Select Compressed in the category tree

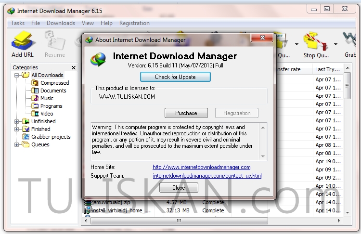point(55,83)
